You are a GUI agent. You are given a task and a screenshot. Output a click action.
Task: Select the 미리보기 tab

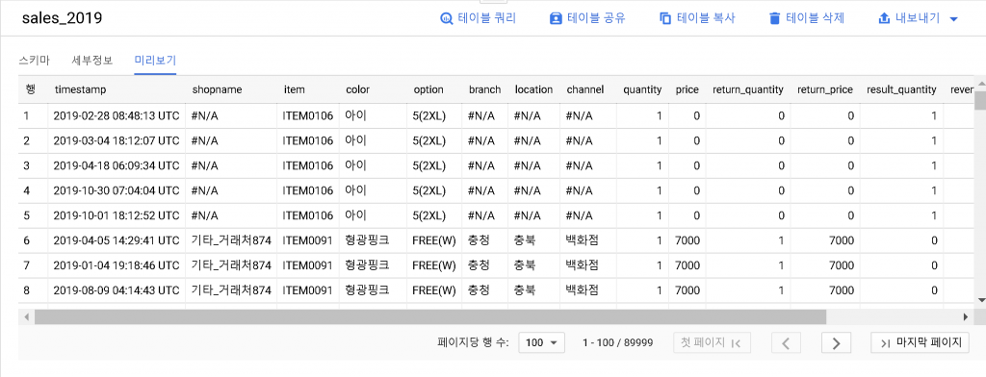pos(155,61)
